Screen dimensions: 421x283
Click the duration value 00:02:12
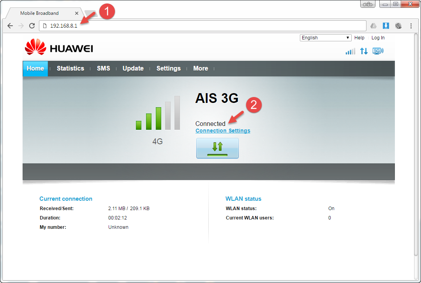click(118, 218)
